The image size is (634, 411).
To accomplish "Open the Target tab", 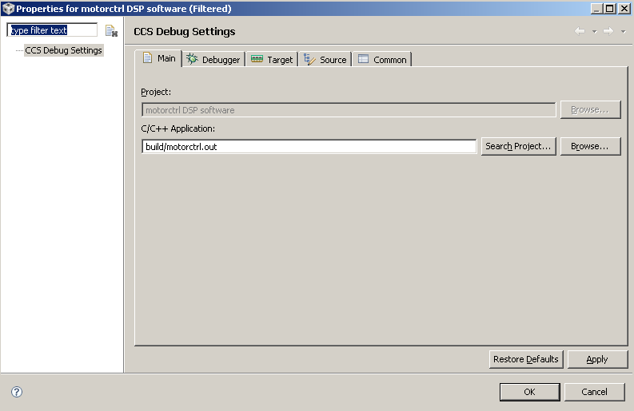I will (272, 60).
